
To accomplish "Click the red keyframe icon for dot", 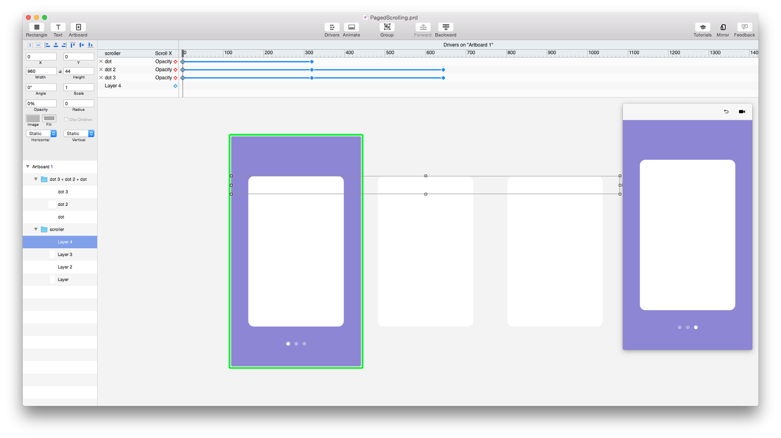I will [x=176, y=61].
